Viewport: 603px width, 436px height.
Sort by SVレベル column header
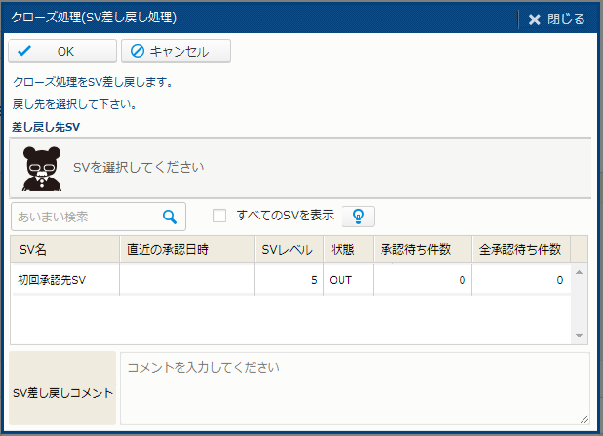click(x=288, y=250)
